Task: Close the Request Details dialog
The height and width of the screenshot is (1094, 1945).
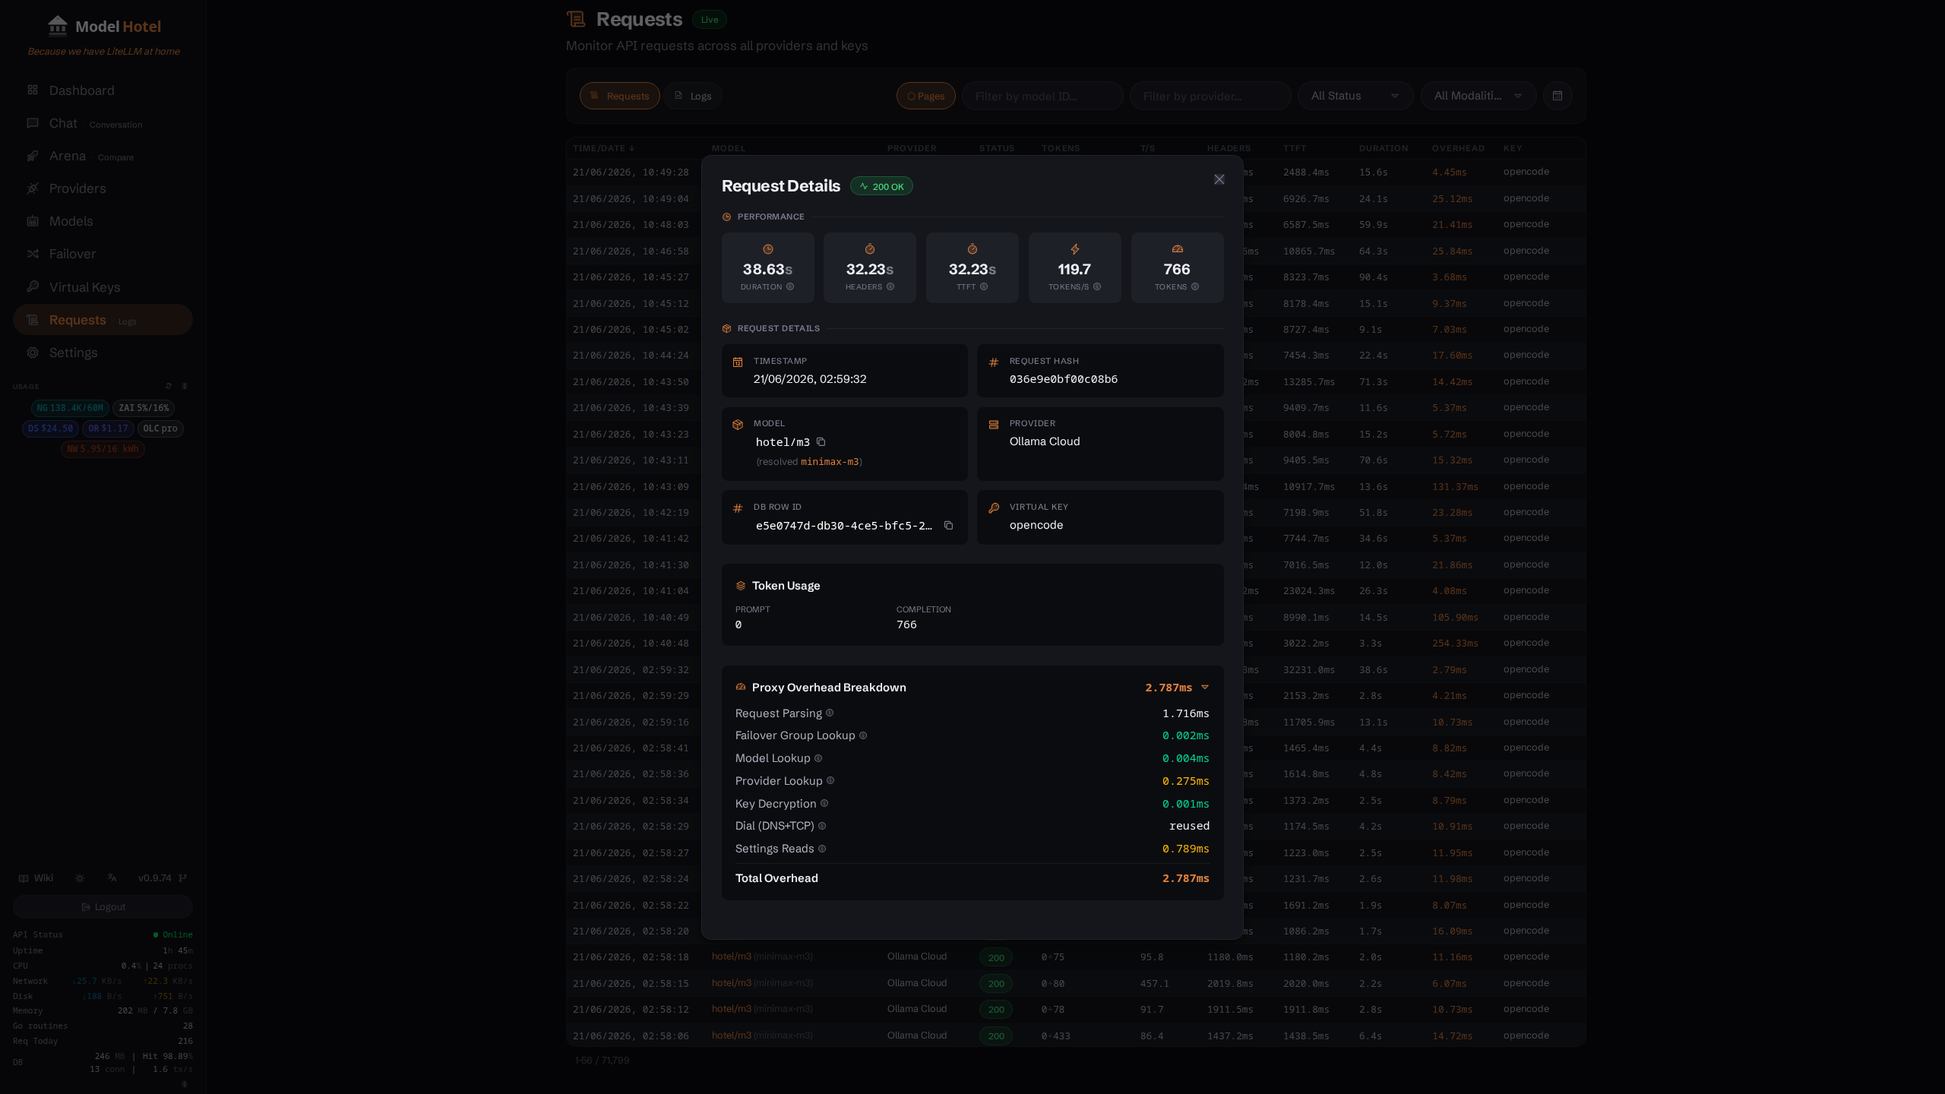Action: [1219, 179]
